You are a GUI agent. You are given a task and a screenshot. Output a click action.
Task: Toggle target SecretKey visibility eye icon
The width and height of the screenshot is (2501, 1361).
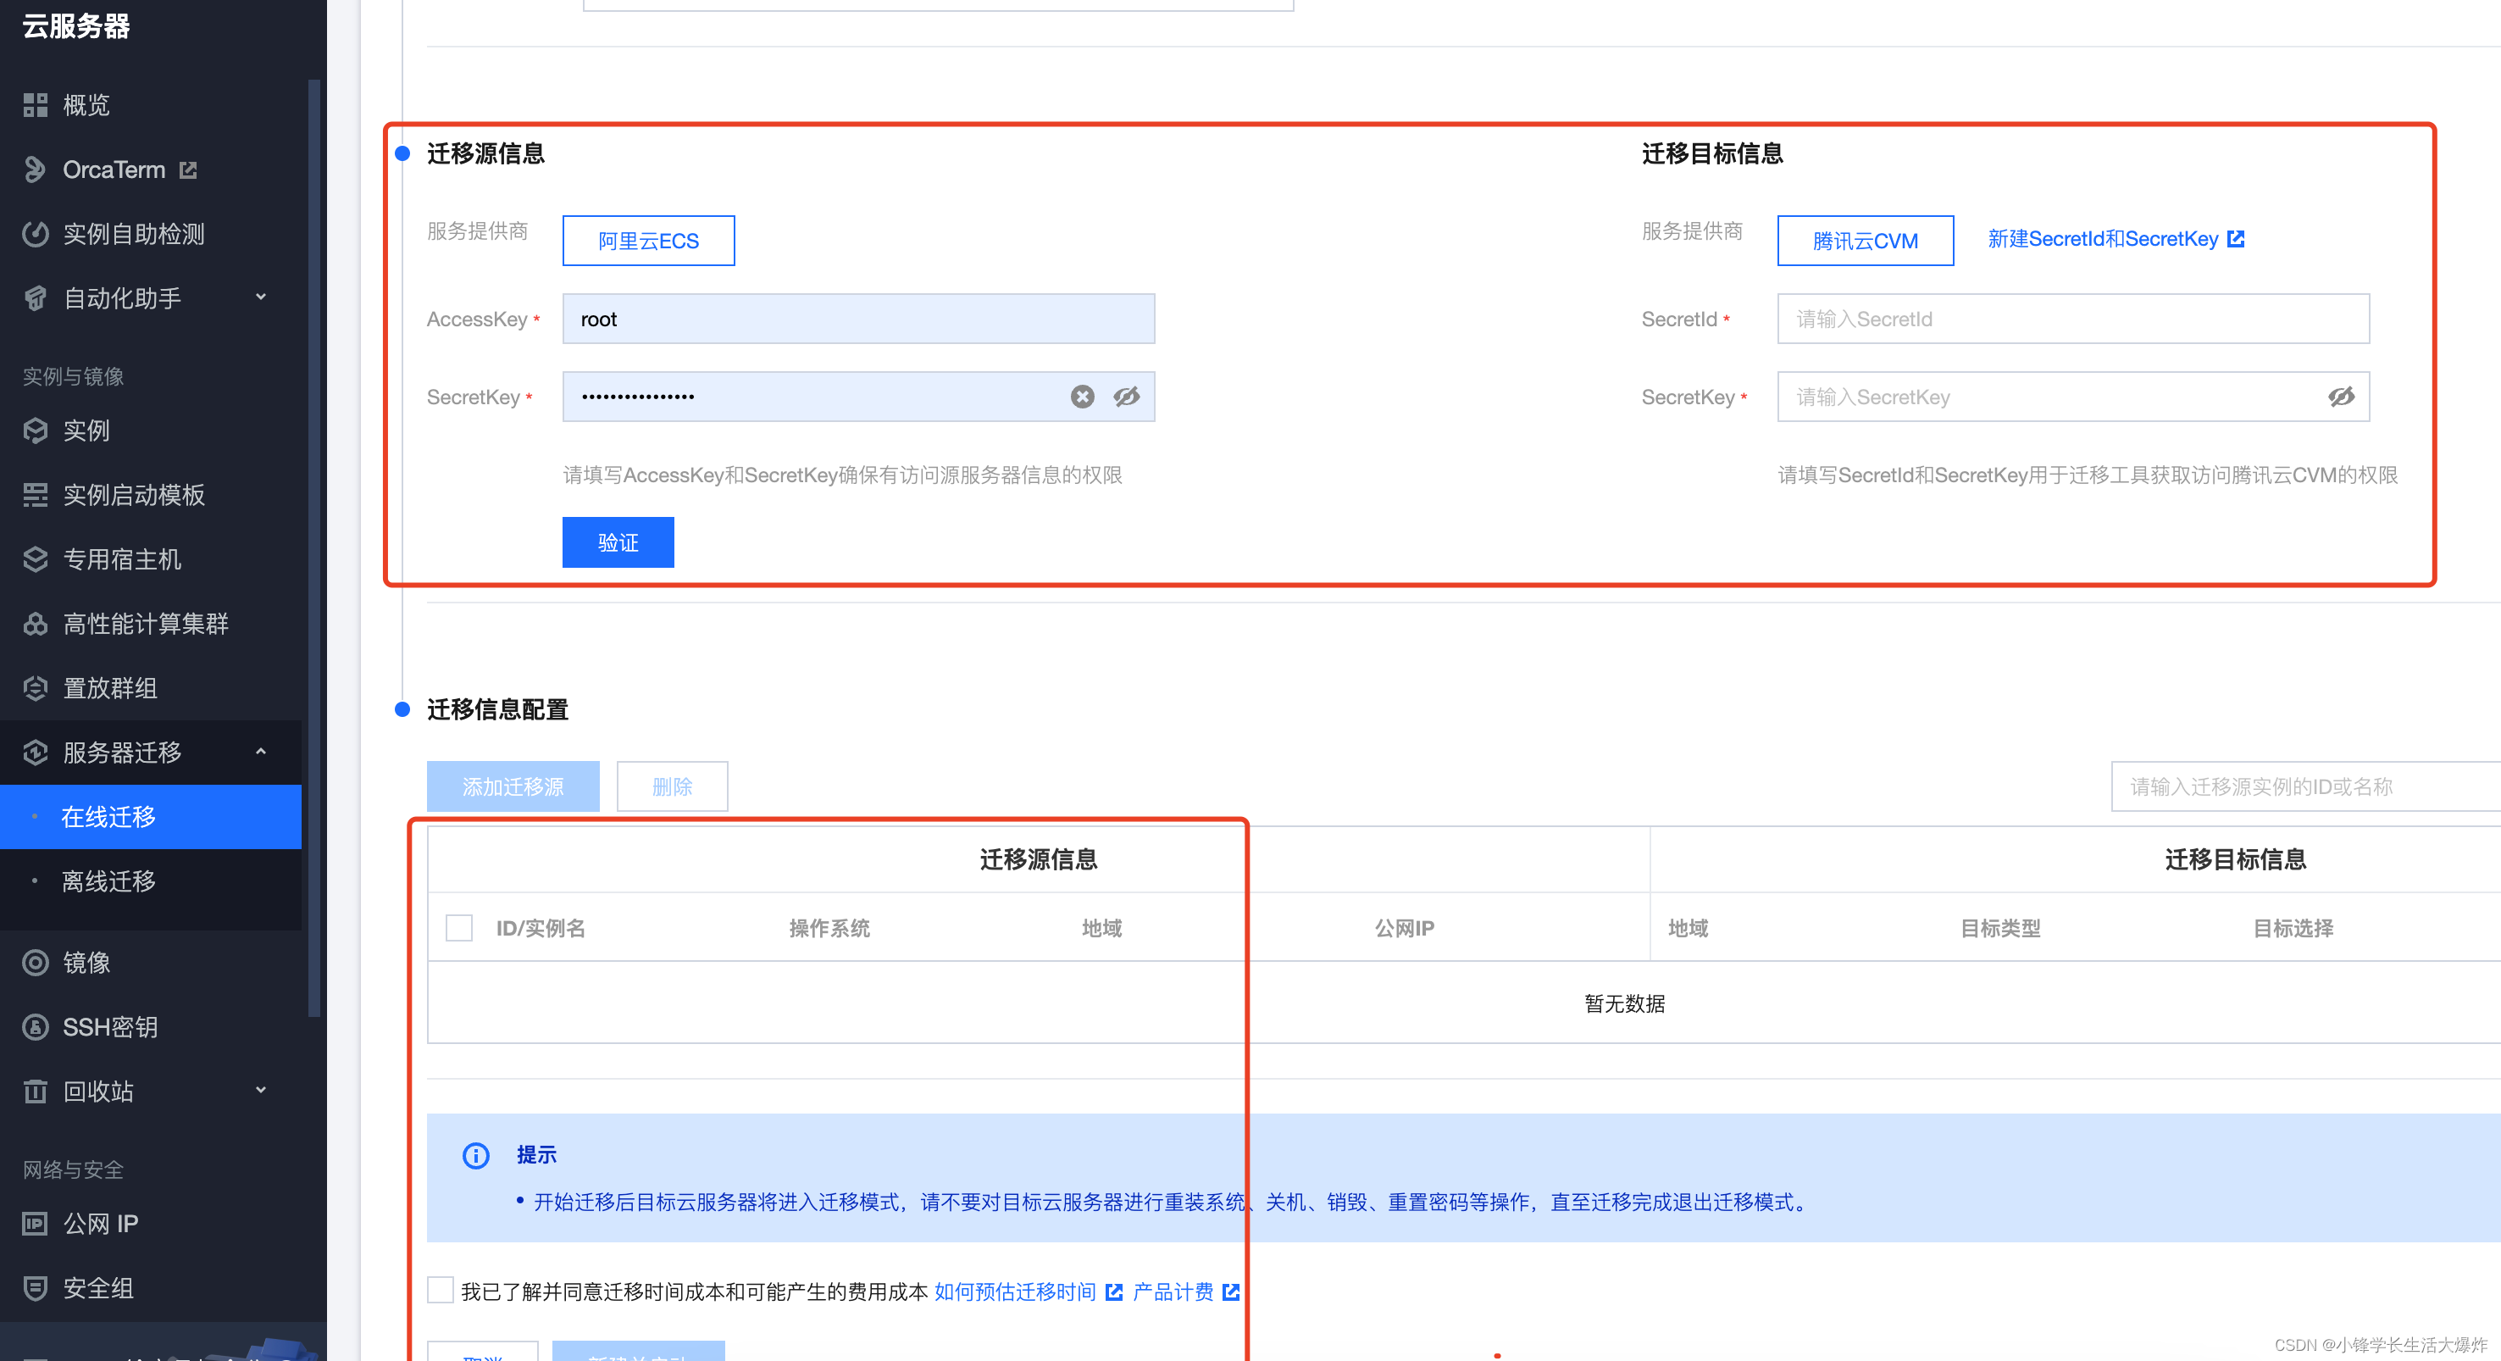coord(2341,397)
